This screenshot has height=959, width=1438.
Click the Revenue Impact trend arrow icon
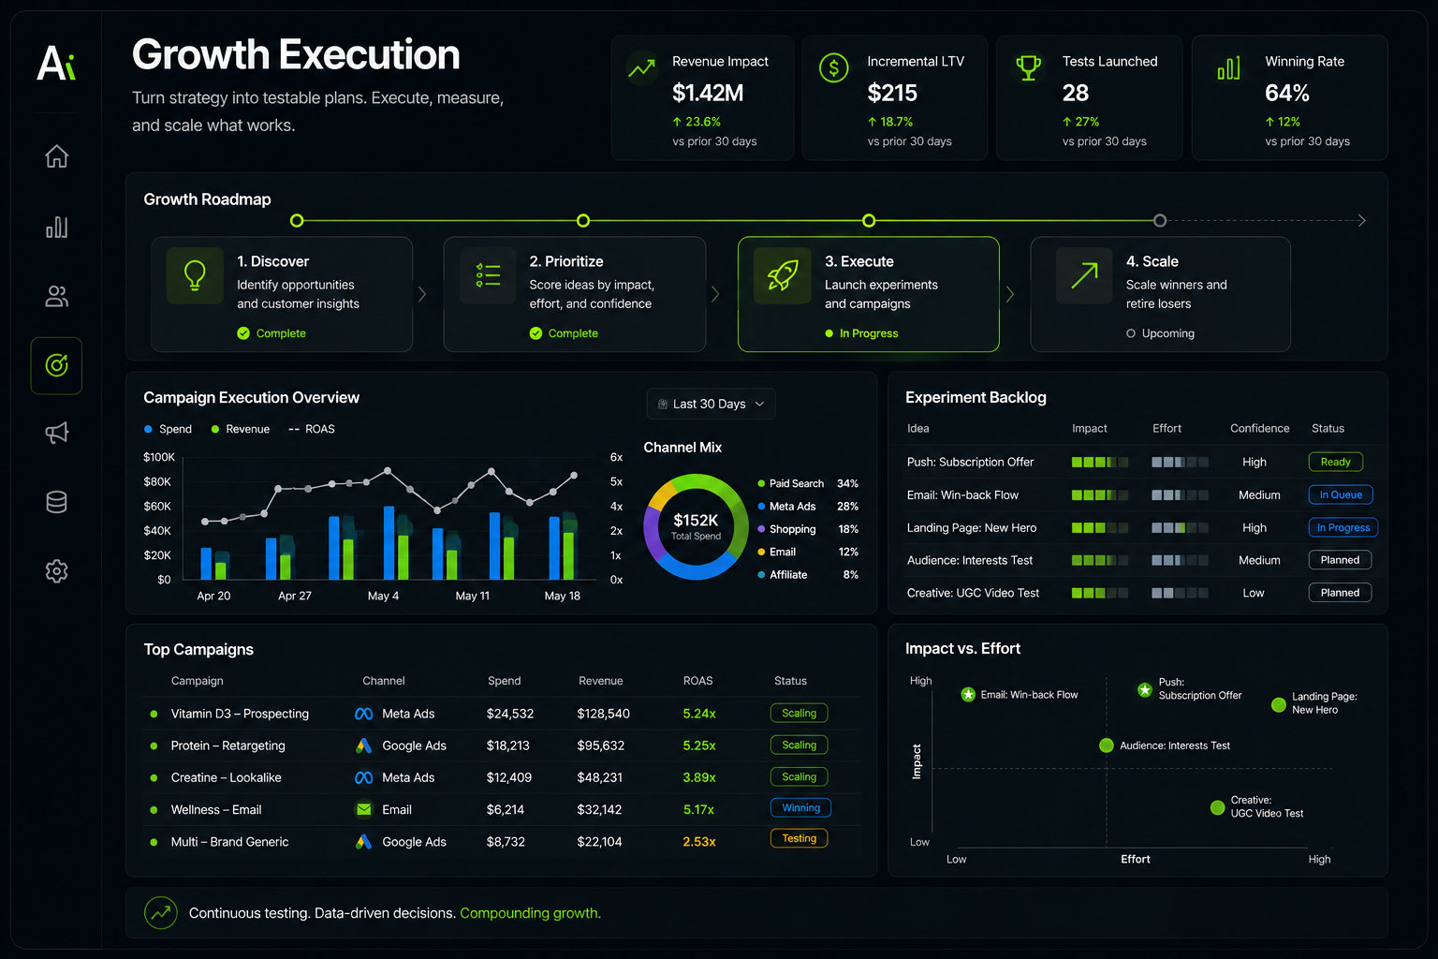tap(641, 68)
